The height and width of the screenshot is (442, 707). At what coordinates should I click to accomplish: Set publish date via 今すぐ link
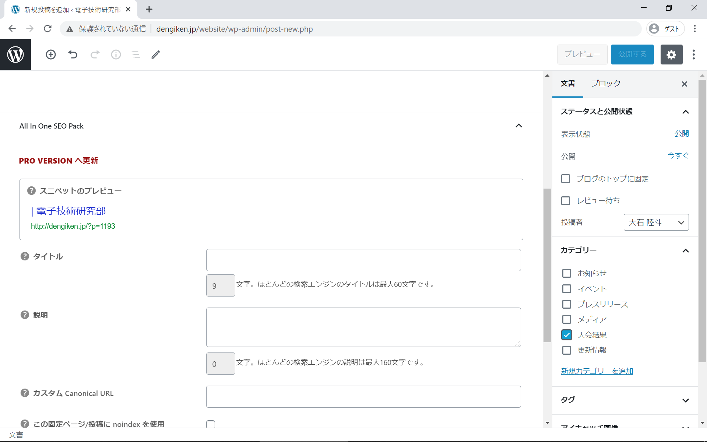(678, 156)
